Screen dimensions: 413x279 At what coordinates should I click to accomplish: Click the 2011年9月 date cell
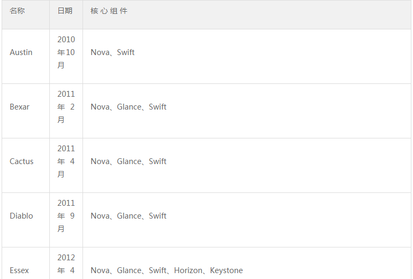(66, 216)
